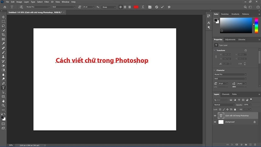This screenshot has height=147, width=261.
Task: Open the Type menu
Action: (33, 2)
